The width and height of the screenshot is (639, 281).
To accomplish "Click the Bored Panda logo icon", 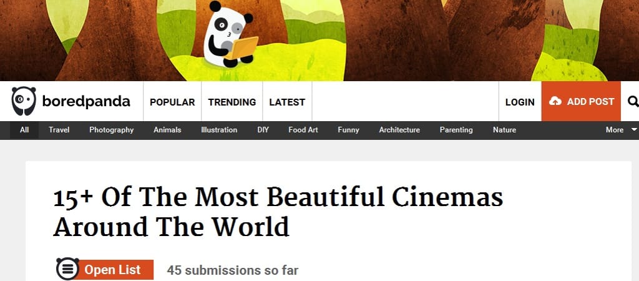I will [x=24, y=101].
